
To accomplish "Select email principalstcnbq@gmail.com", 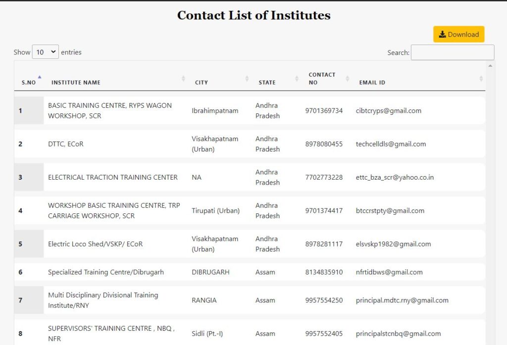I will (398, 333).
